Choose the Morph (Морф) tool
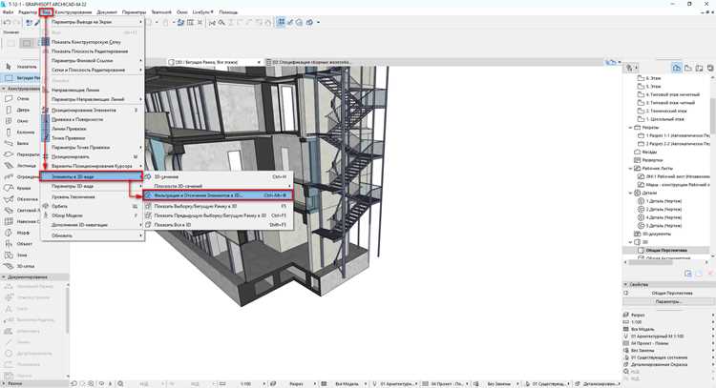 point(18,233)
